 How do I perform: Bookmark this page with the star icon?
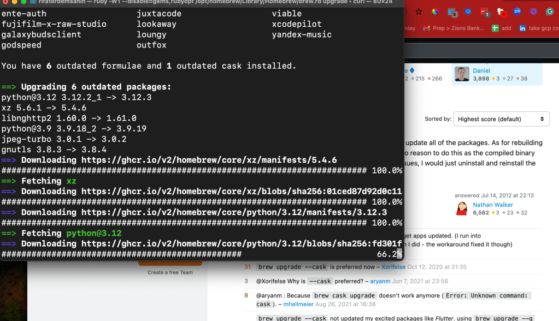click(419, 12)
